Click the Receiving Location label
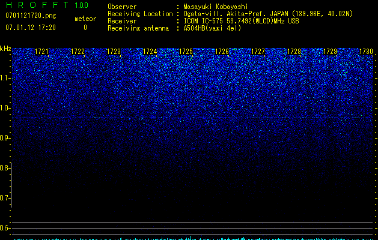This screenshot has width=378, height=240. (x=140, y=14)
